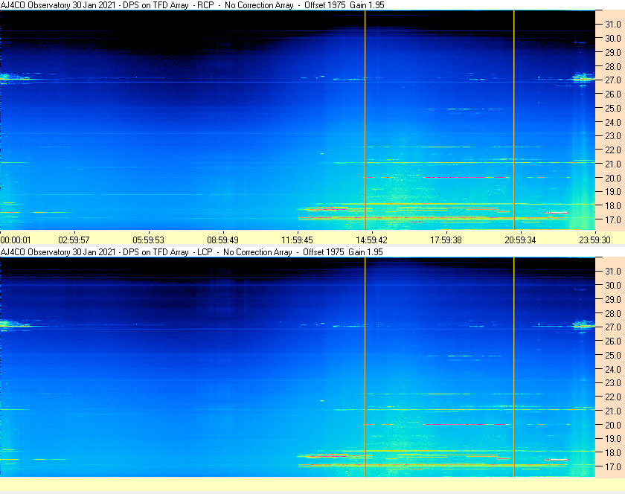Pick the 30.0 frequency label on LCP axis
This screenshot has width=625, height=494.
point(613,285)
